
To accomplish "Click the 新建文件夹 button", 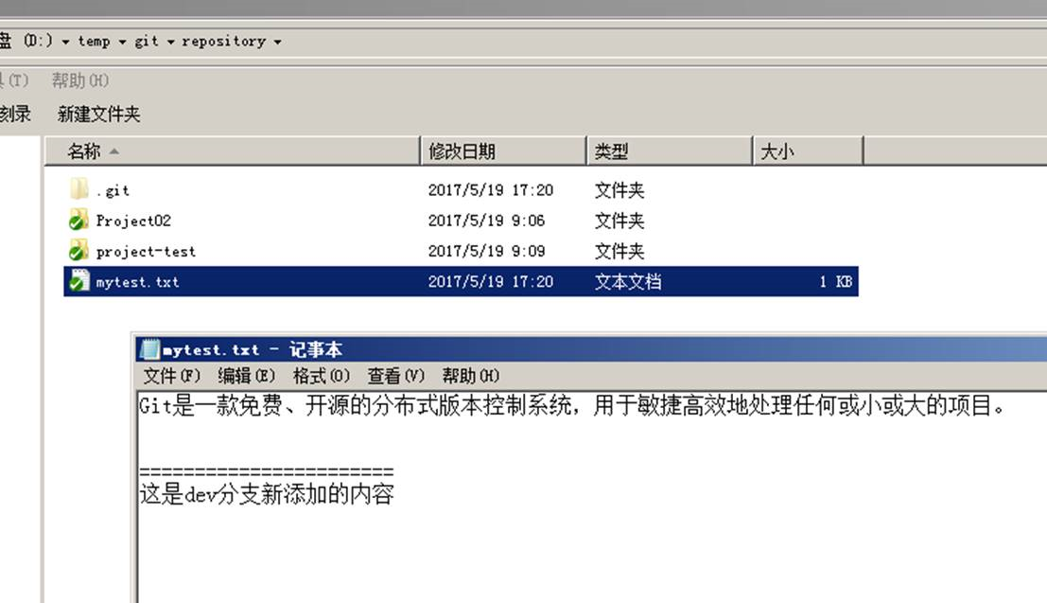I will [98, 115].
